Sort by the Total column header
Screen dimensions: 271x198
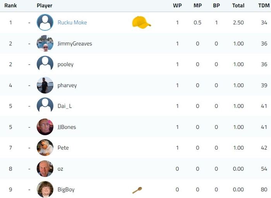238,5
